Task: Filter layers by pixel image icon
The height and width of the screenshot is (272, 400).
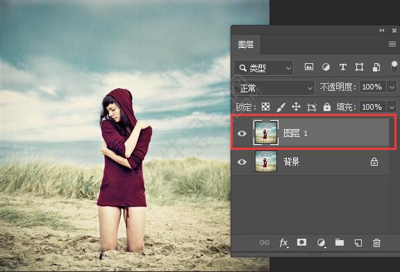Action: coord(309,67)
